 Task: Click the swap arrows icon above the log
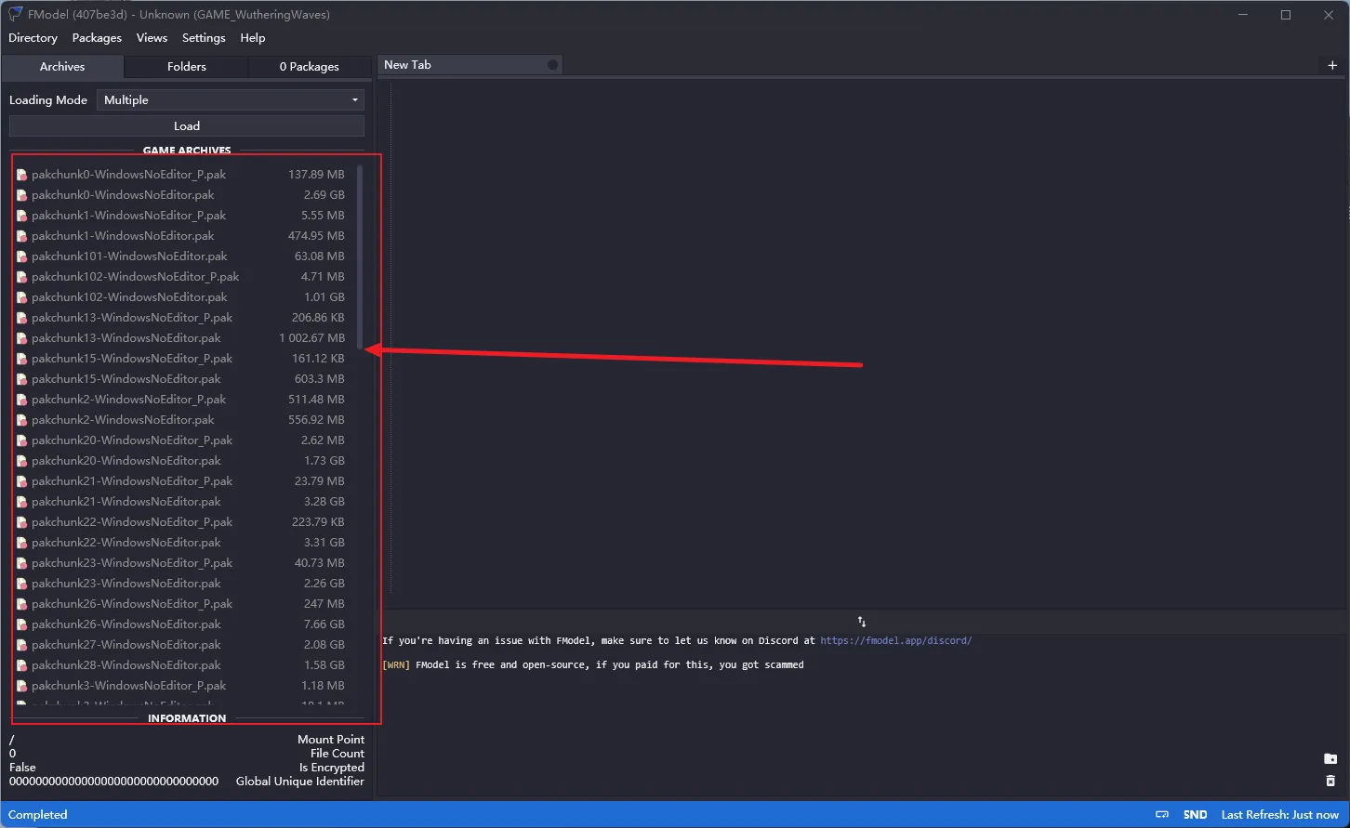coord(862,622)
